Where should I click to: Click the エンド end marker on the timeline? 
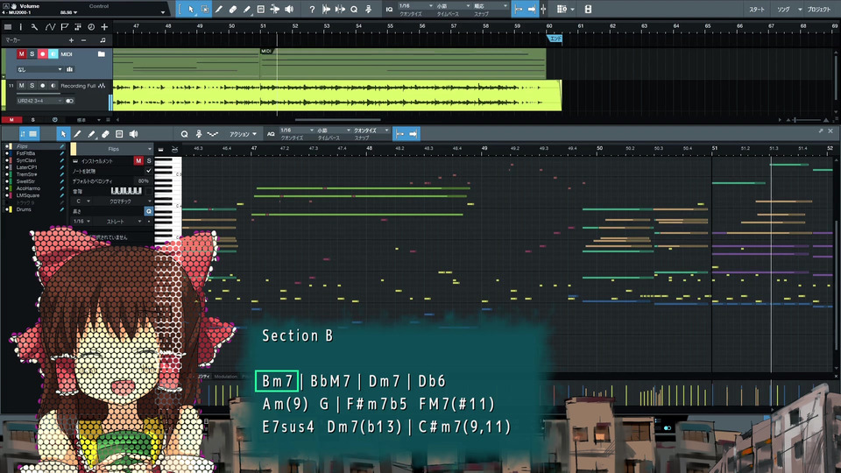pos(555,38)
